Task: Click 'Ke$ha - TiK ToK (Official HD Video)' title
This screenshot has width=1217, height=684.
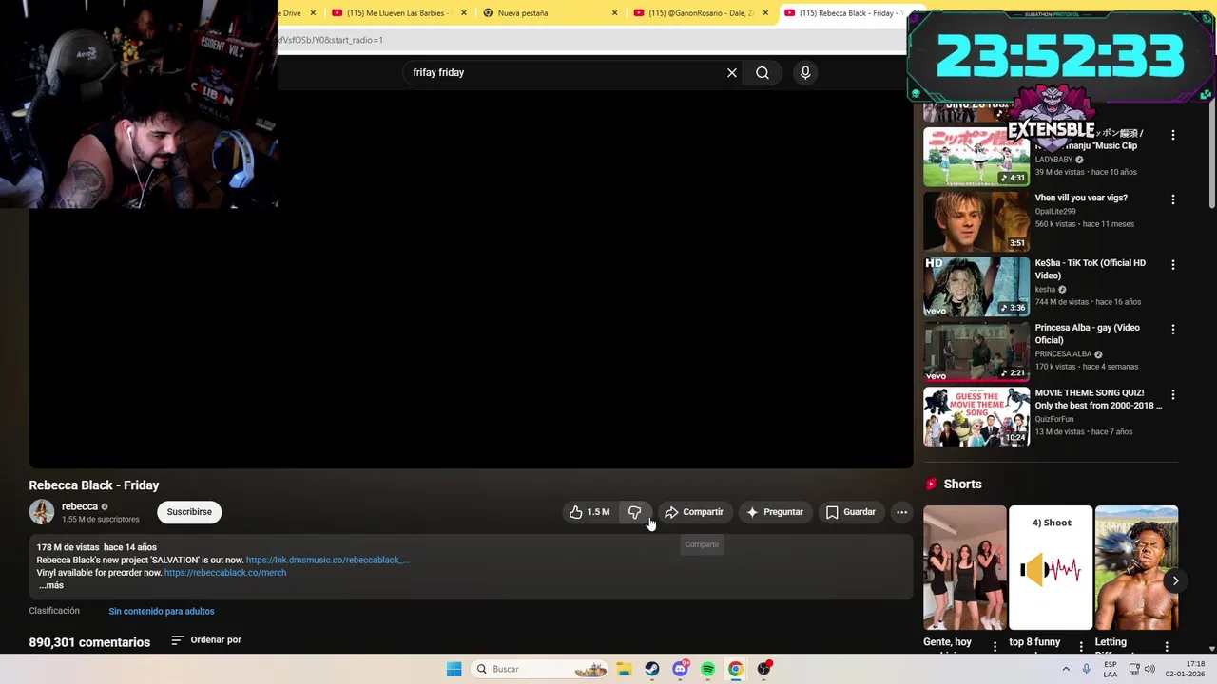Action: [1091, 269]
